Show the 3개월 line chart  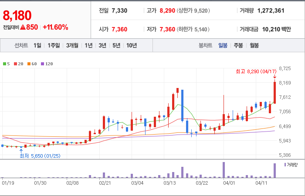point(72,45)
